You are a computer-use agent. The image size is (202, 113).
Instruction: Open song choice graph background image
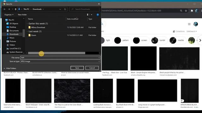[157, 91]
